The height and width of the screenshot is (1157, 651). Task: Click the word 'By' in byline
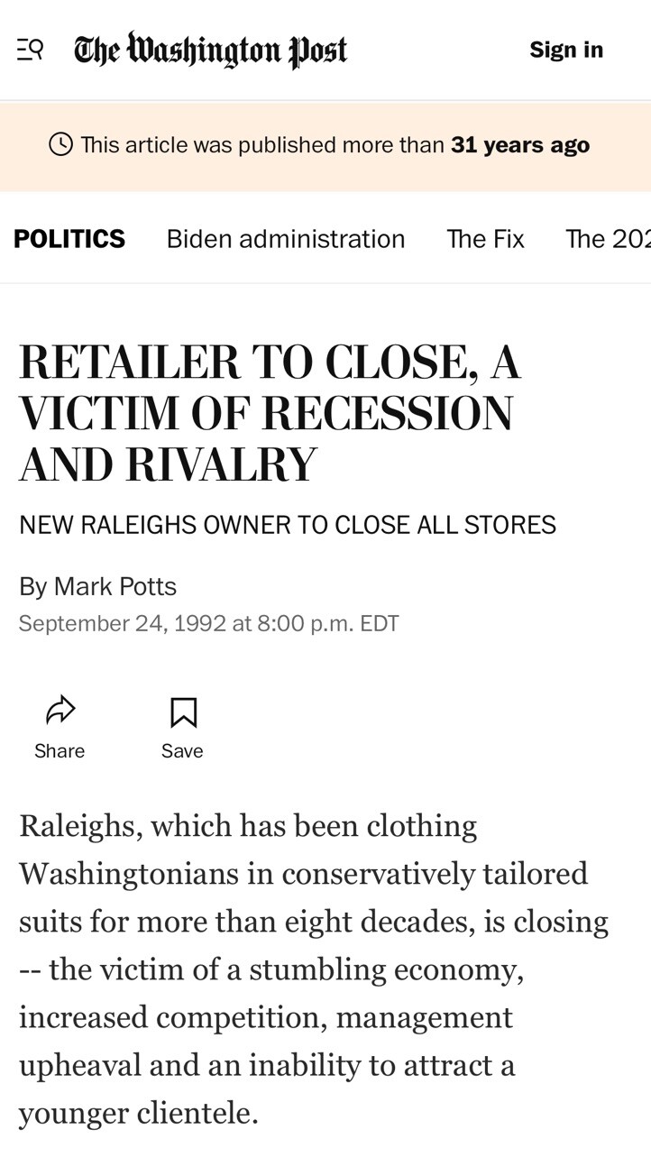pos(32,586)
